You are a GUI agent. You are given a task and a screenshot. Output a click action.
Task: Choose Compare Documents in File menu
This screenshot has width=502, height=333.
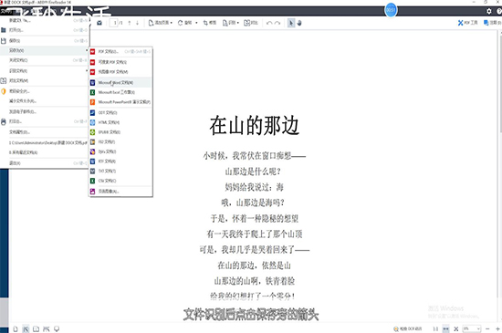(x=45, y=80)
